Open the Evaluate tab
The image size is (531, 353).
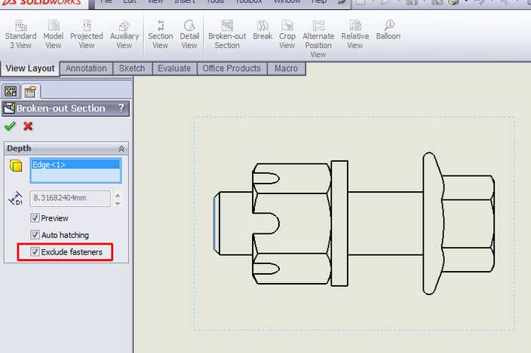(174, 68)
